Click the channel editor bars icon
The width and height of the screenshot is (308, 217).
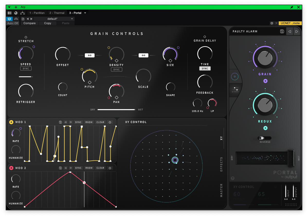tap(10, 13)
